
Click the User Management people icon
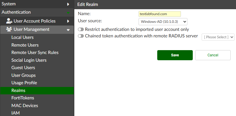9,29
